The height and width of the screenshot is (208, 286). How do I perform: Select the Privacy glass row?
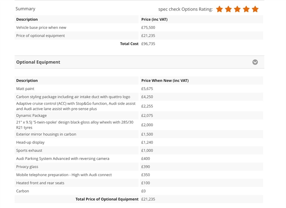click(139, 167)
